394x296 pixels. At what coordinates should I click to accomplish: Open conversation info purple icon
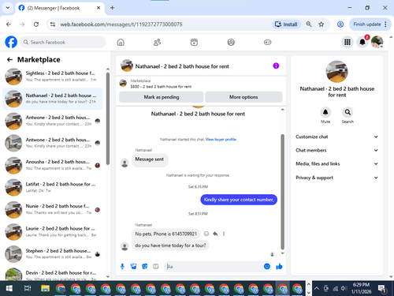pos(276,66)
